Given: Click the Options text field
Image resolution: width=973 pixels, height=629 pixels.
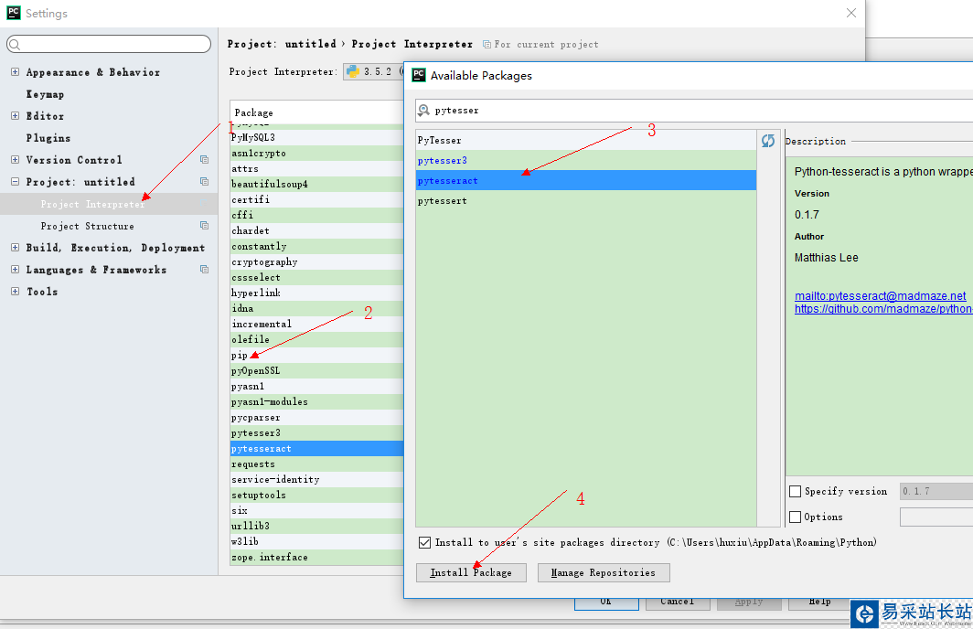Looking at the screenshot, I should pyautogui.click(x=936, y=517).
